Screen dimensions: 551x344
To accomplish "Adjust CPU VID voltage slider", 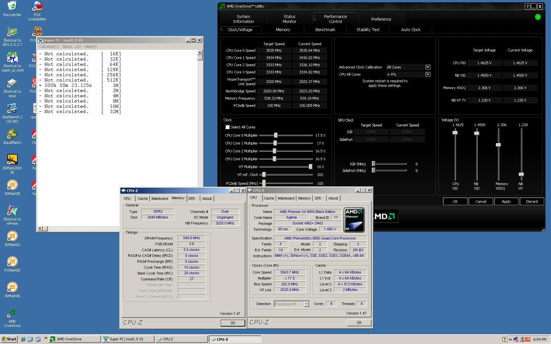I will [455, 133].
